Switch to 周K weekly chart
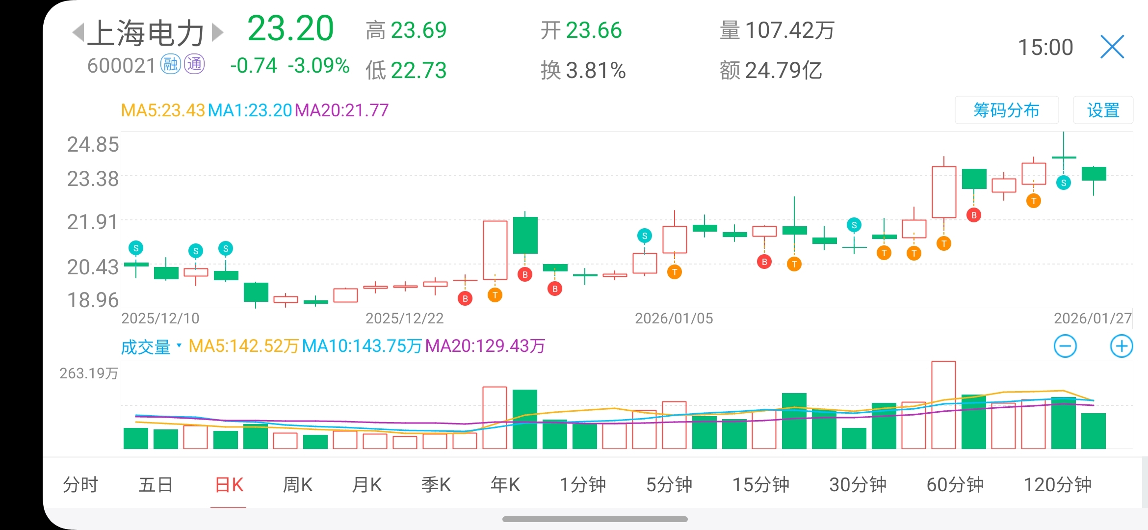The height and width of the screenshot is (530, 1148). point(297,485)
